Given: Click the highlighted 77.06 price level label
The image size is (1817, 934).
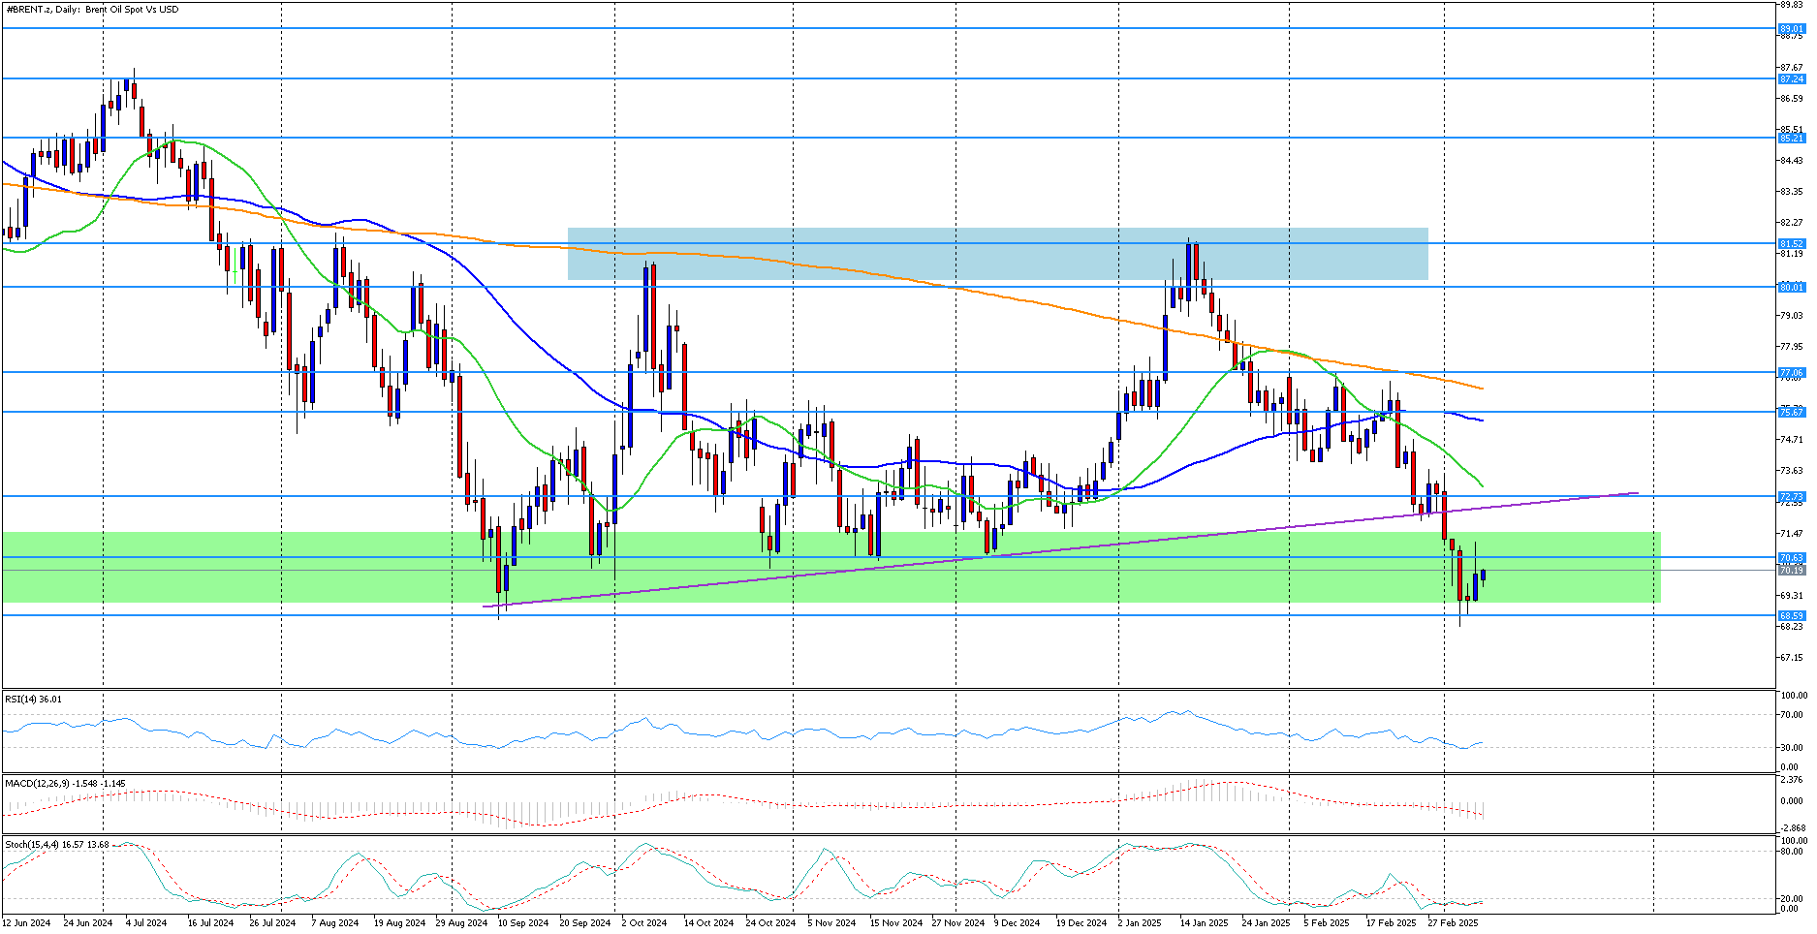Looking at the screenshot, I should coord(1792,372).
